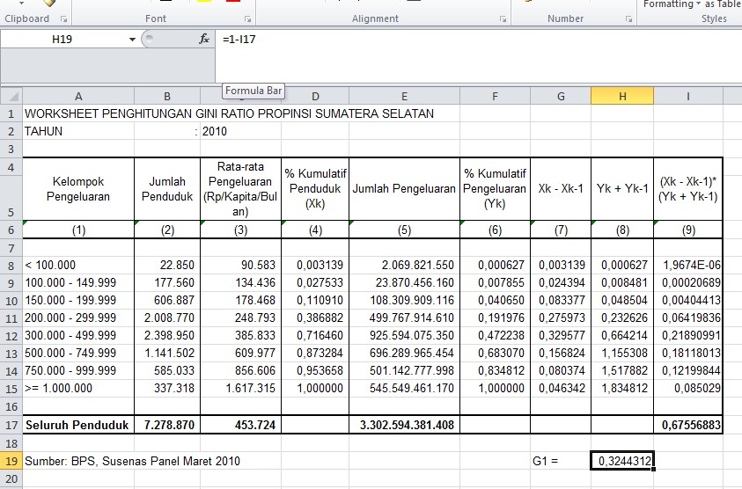
Task: Select column B header
Action: tap(167, 96)
